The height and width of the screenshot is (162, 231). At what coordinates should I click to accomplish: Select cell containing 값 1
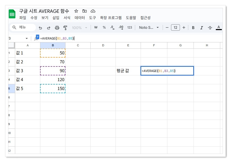click(x=27, y=53)
